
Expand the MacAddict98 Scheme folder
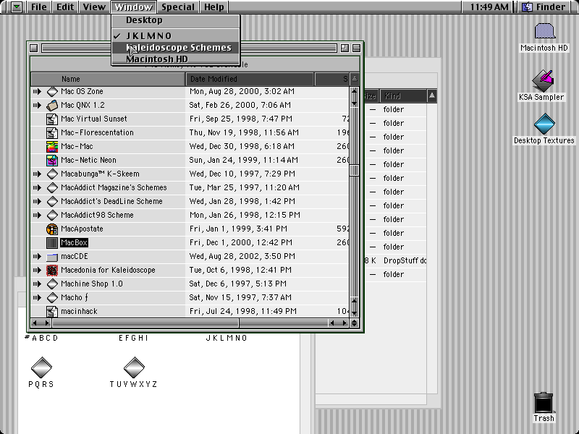[37, 215]
